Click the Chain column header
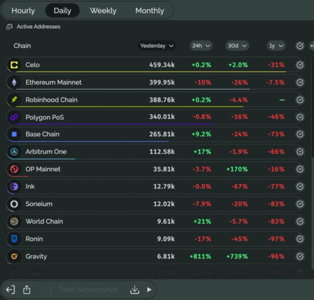Screen dimensions: 314x300 pos(22,46)
